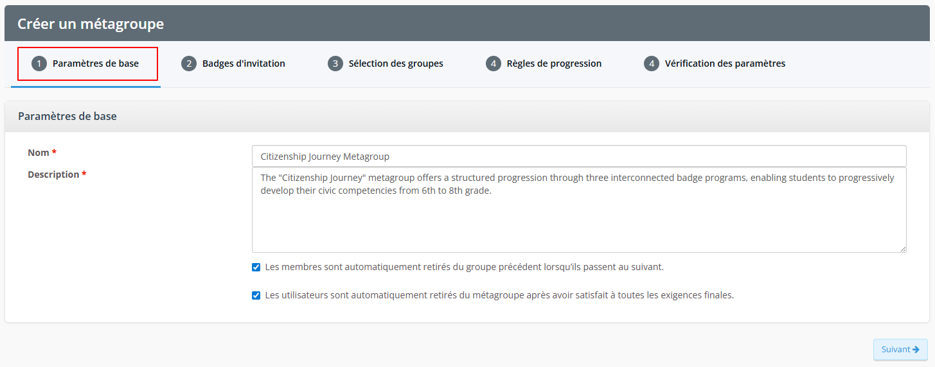The image size is (935, 367).
Task: Click the right arrow icon on Suivant
Action: pyautogui.click(x=916, y=350)
